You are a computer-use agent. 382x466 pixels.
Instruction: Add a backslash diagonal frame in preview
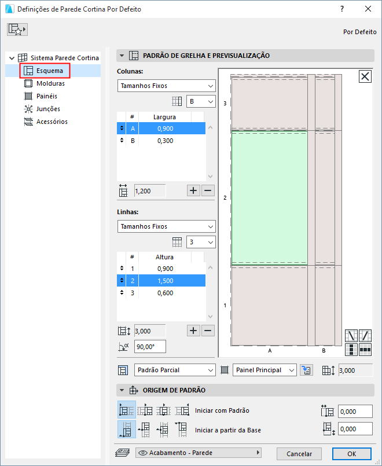(x=351, y=336)
